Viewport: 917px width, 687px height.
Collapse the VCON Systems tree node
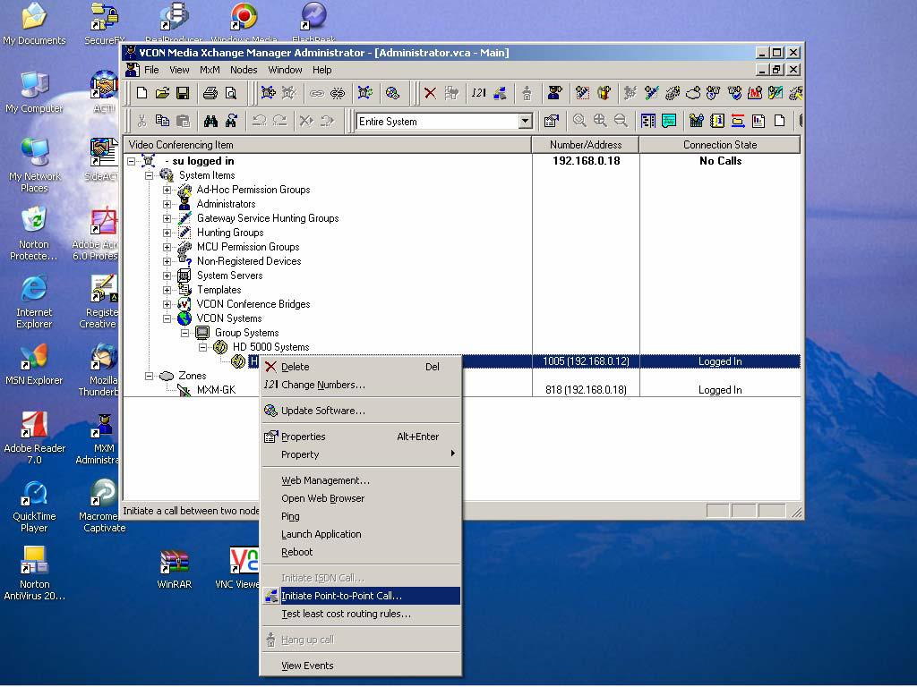(167, 318)
